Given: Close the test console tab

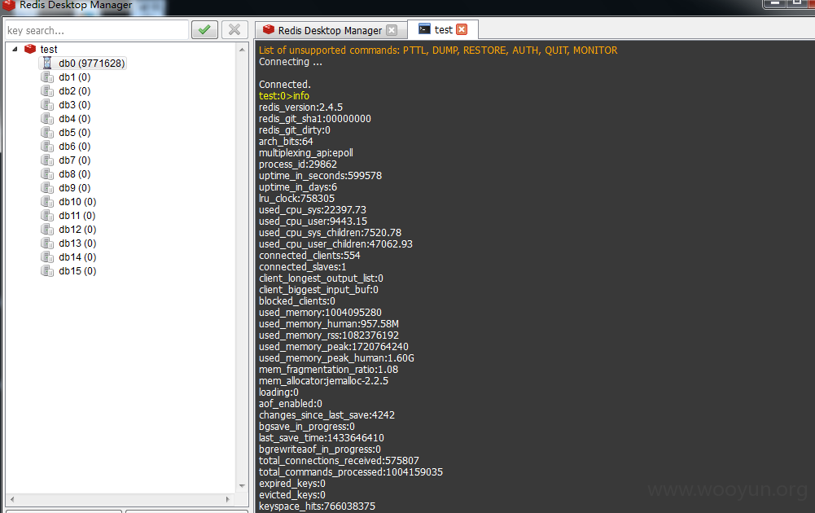Looking at the screenshot, I should [x=462, y=29].
